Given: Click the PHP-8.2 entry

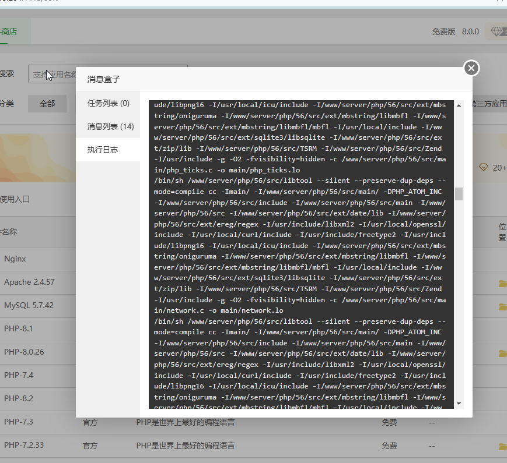Looking at the screenshot, I should (19, 398).
